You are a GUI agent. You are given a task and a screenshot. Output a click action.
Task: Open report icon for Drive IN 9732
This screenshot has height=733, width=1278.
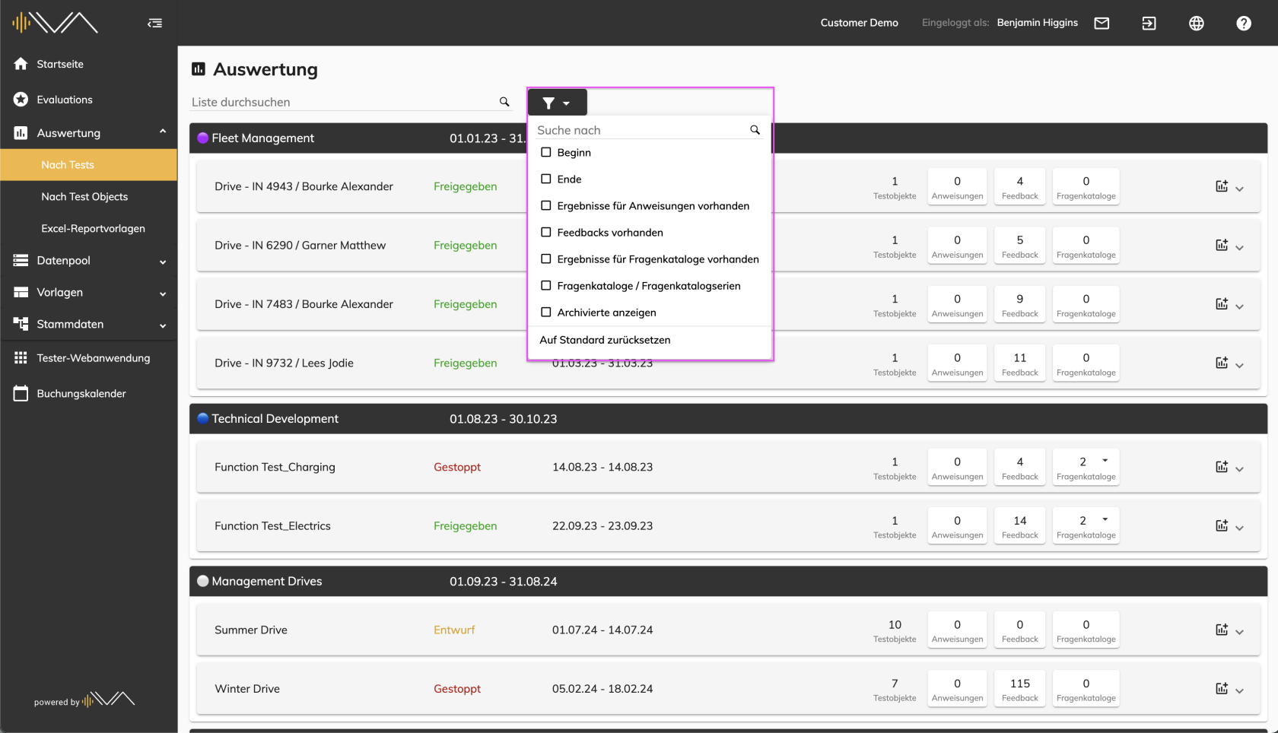coord(1222,363)
